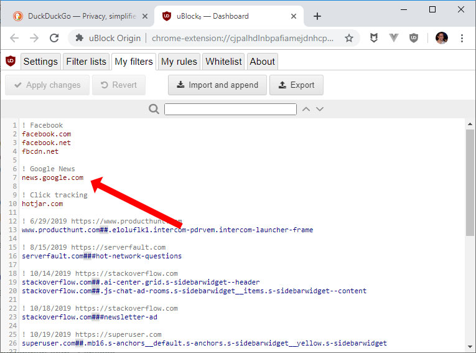
Task: Minimize the browser window
Action: [404, 10]
